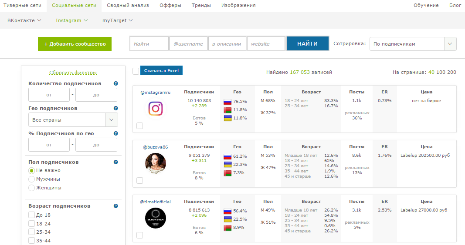Focus the subscriber count до field

tap(96, 95)
